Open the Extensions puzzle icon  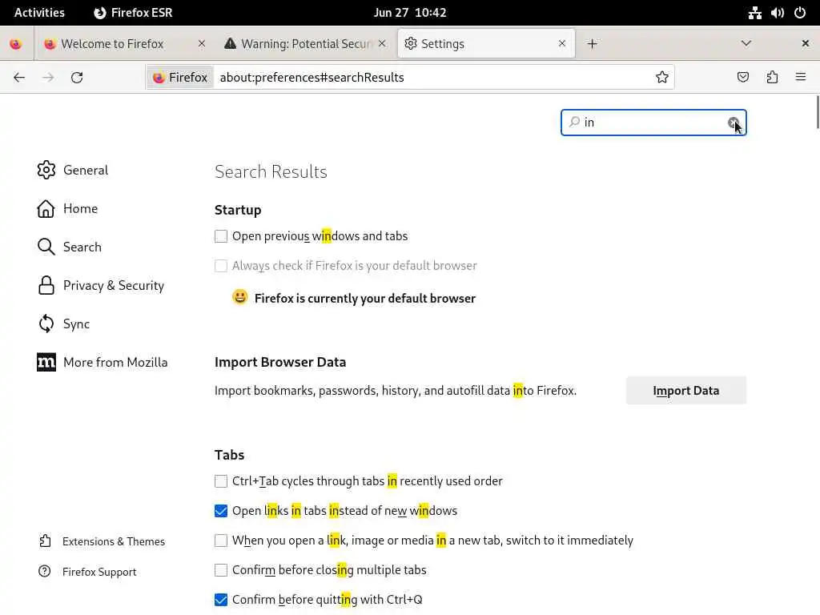point(772,78)
